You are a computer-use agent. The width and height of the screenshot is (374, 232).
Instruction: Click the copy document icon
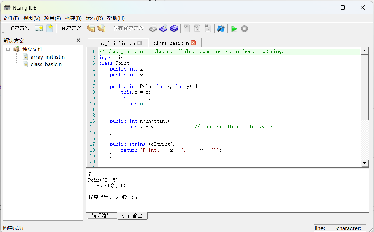coord(197,28)
